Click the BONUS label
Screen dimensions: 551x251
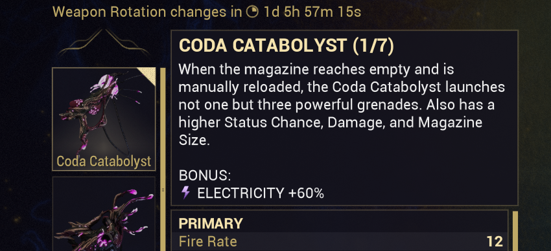point(204,175)
